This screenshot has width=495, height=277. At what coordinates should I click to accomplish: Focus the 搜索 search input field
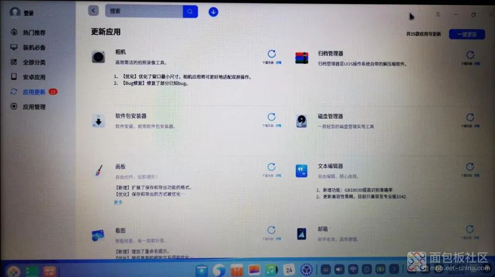[144, 11]
